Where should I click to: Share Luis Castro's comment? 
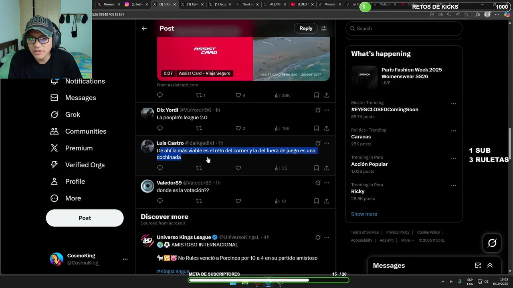coord(327,168)
